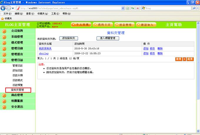Click the orange icon beside 安全退出
Viewport: 200px width, 135px height.
pyautogui.click(x=4, y=107)
